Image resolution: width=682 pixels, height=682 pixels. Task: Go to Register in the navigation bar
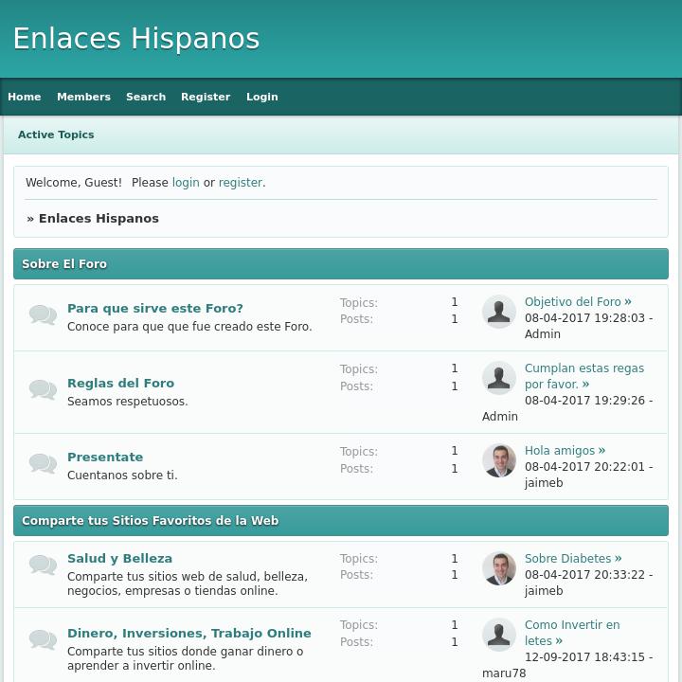tap(206, 97)
